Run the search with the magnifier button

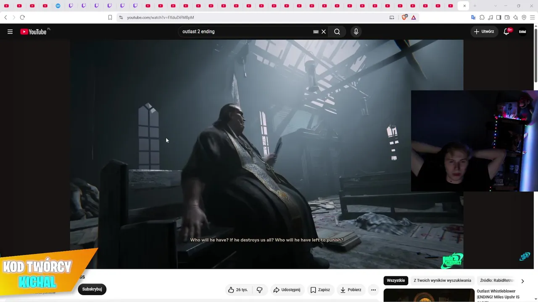[337, 31]
